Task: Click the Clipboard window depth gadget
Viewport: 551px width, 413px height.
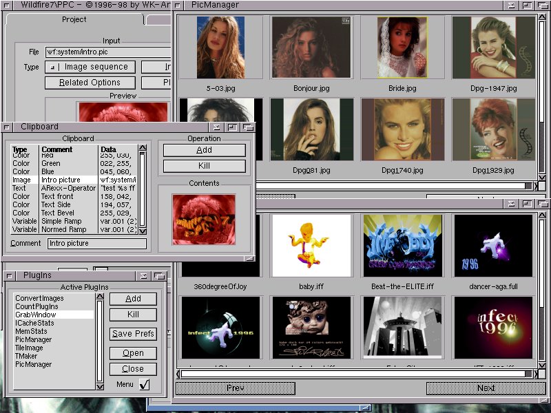Action: [247, 127]
